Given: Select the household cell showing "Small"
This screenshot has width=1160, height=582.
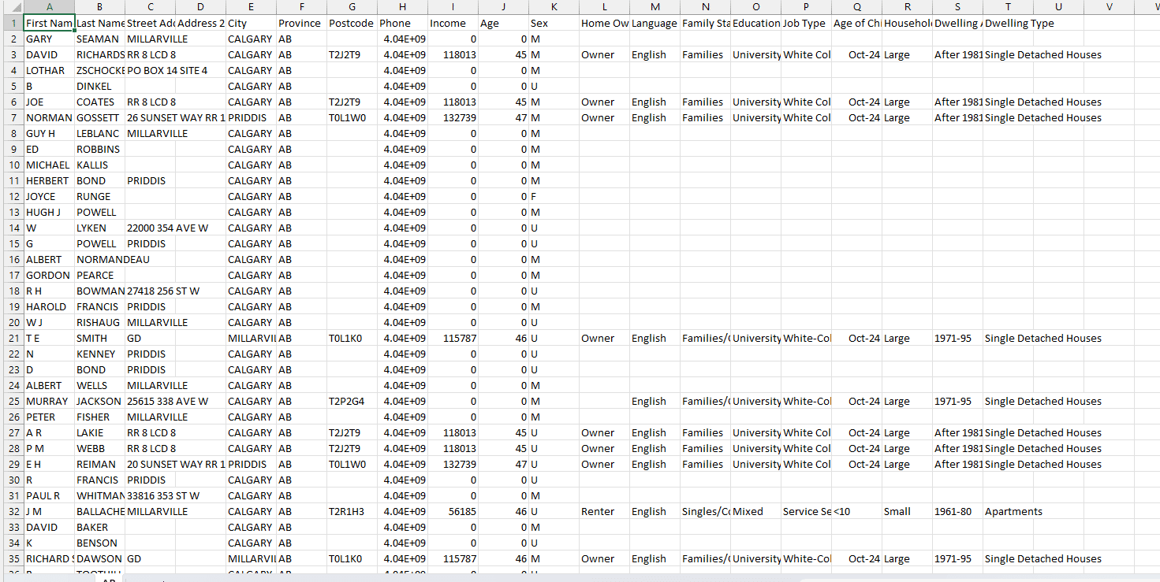Looking at the screenshot, I should click(x=908, y=511).
